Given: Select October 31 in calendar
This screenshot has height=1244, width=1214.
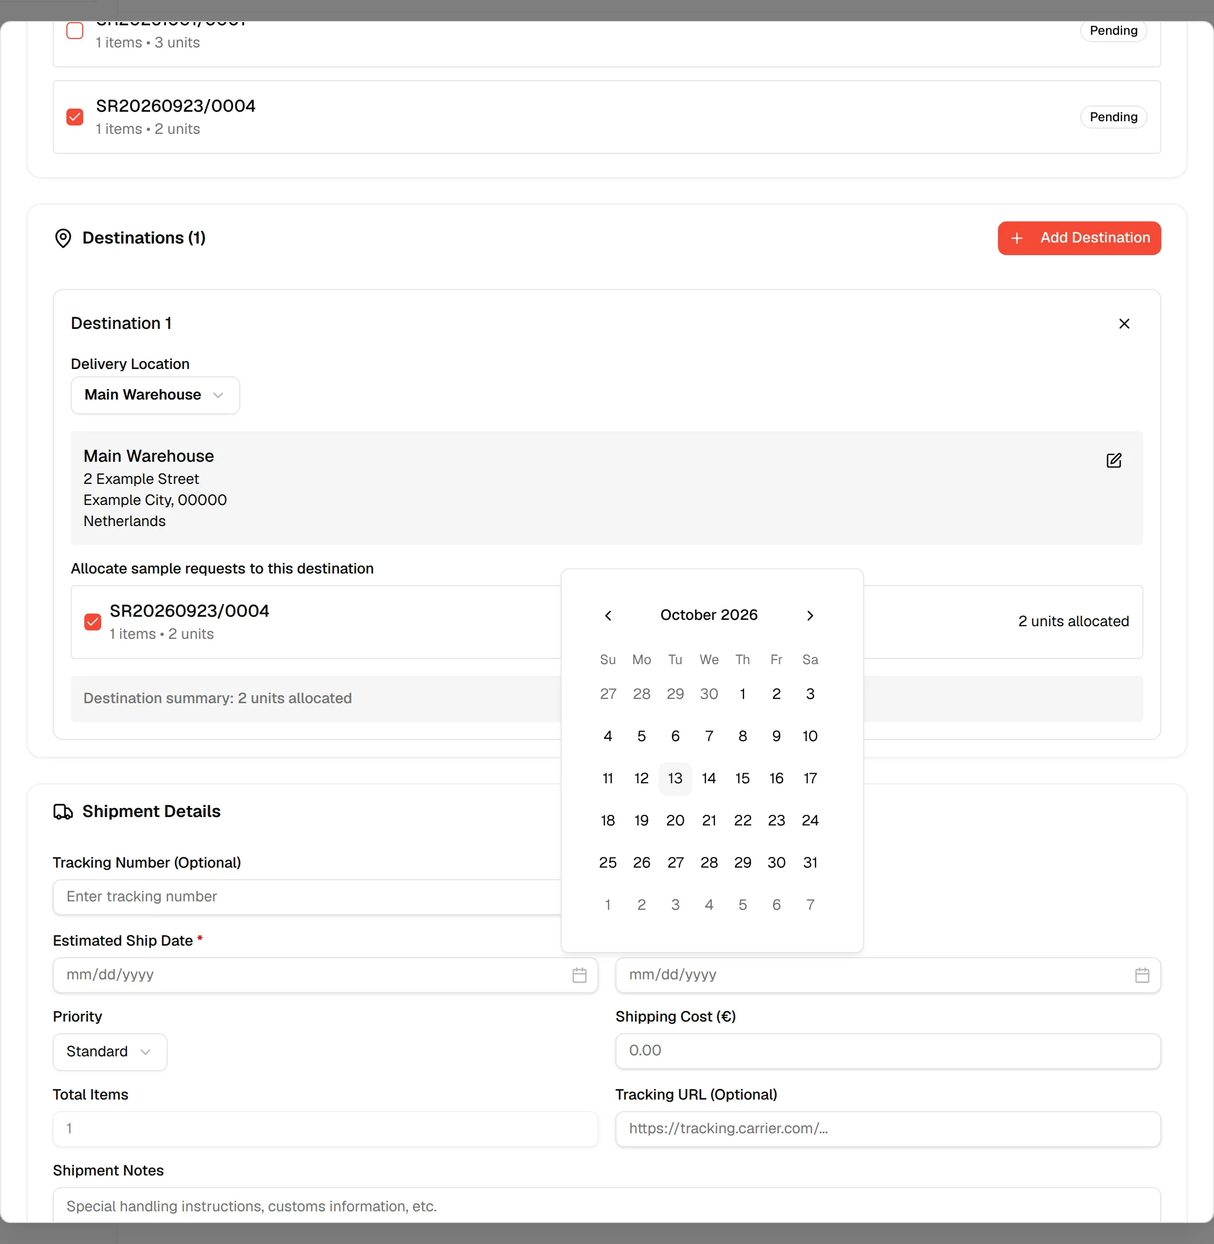Looking at the screenshot, I should tap(810, 862).
